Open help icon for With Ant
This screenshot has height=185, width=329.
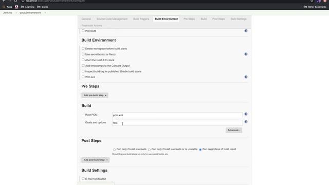246,77
